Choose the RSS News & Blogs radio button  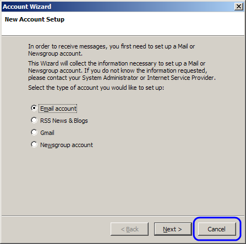[x=34, y=120]
